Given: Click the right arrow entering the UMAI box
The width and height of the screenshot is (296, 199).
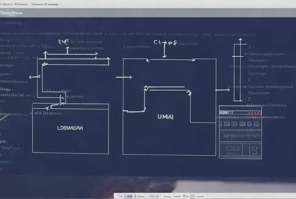Looking at the screenshot, I should click(x=123, y=77).
